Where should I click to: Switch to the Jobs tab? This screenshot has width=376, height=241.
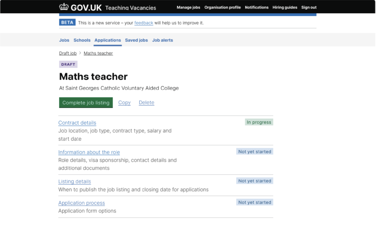(x=64, y=40)
